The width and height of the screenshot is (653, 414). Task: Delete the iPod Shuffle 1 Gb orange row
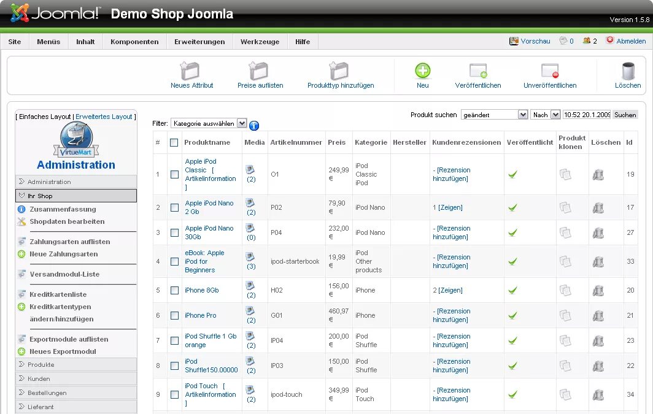(x=598, y=341)
